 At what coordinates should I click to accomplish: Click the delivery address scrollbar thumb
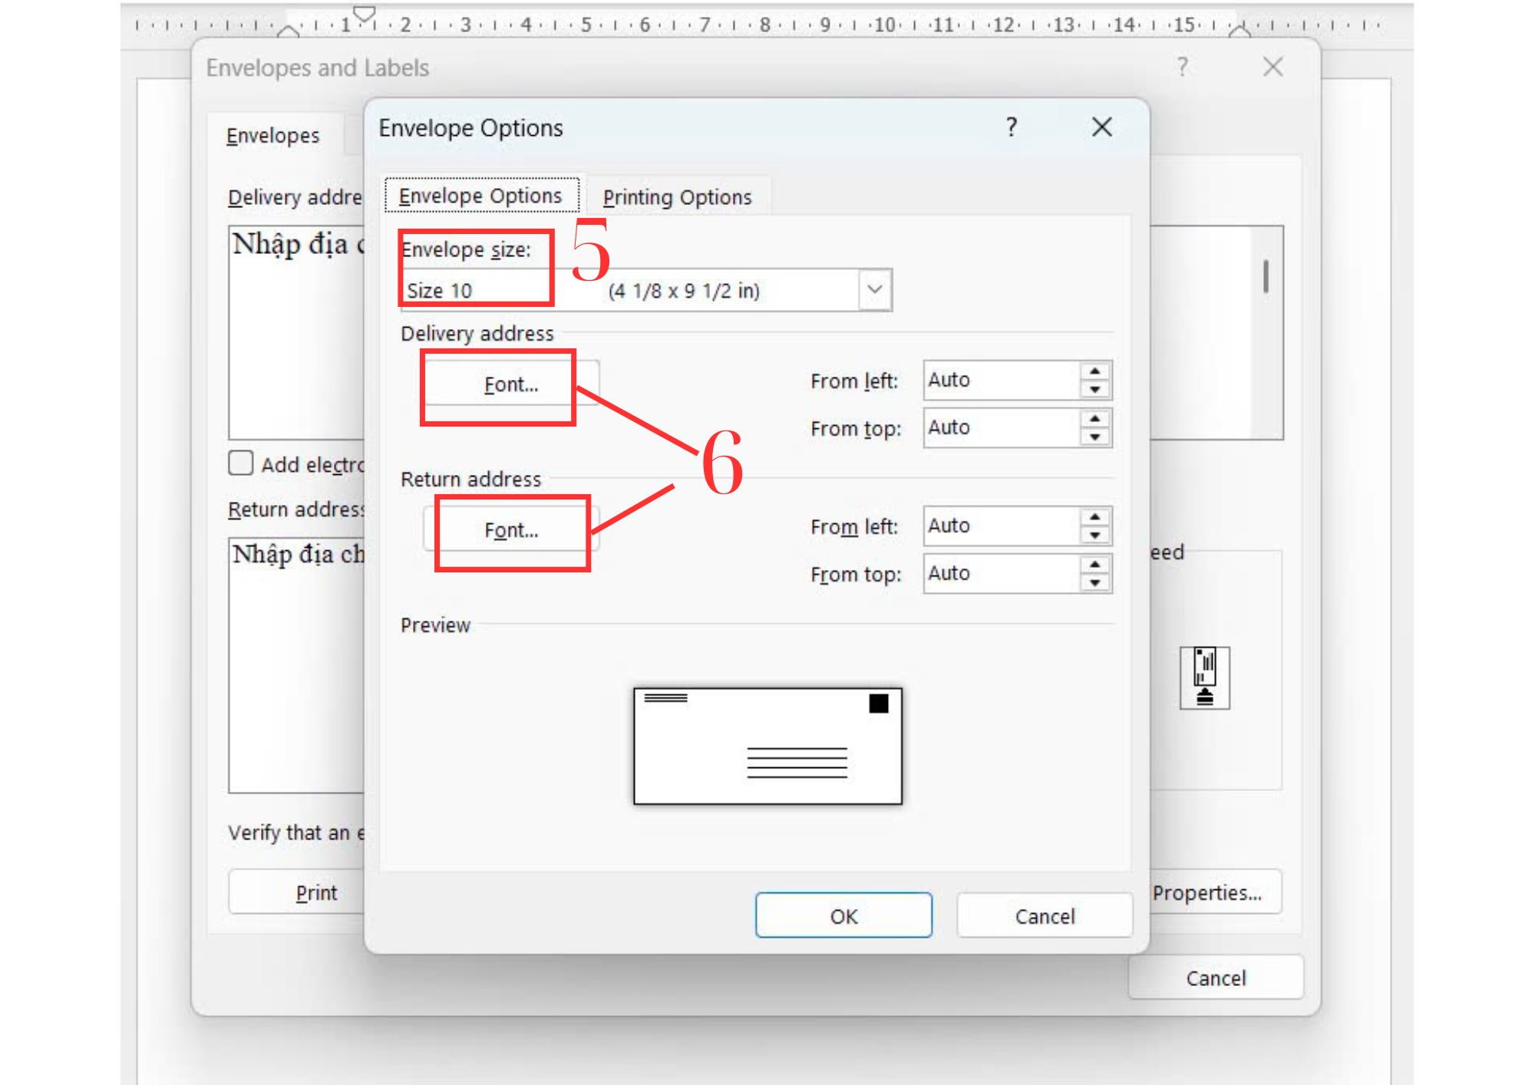coord(1266,276)
